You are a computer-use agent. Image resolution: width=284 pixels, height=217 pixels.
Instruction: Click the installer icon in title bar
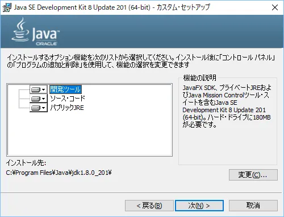7,7
